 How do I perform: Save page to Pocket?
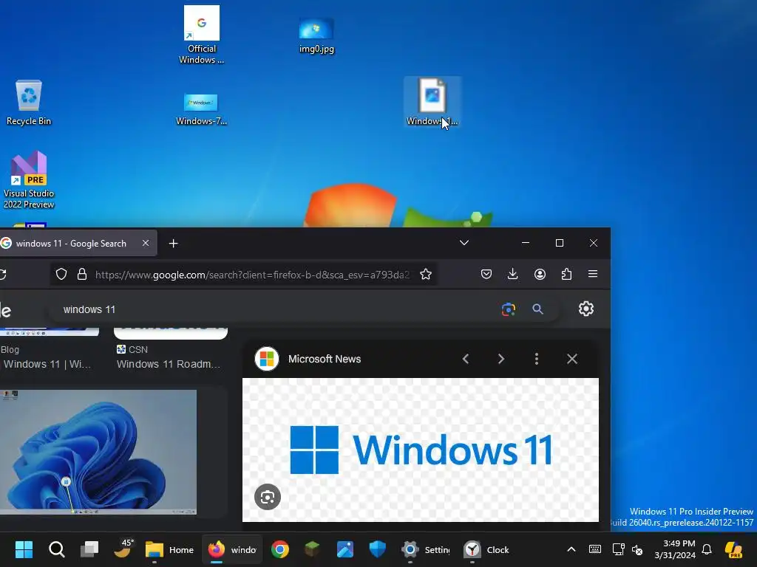(486, 275)
